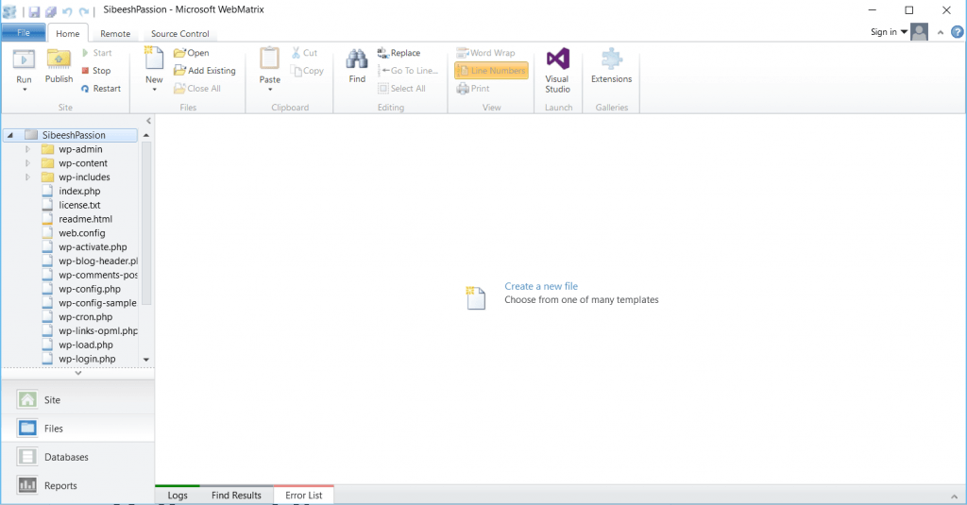This screenshot has width=967, height=505.
Task: Click the Run site icon
Action: 24,59
